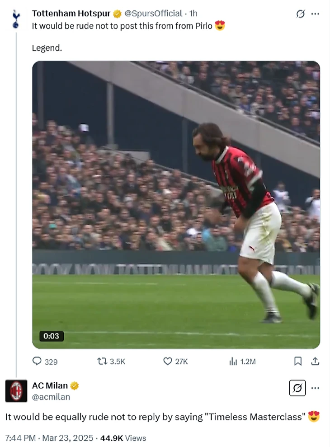Click the share icon on Tottenham's post

316,361
